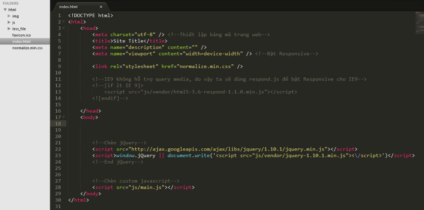Click the Chèn custom javascript comment

(x=136, y=181)
